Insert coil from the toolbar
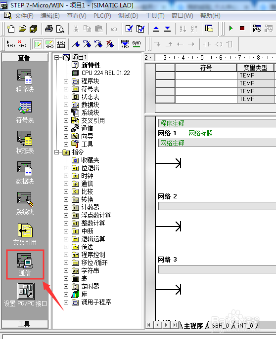 [218, 44]
